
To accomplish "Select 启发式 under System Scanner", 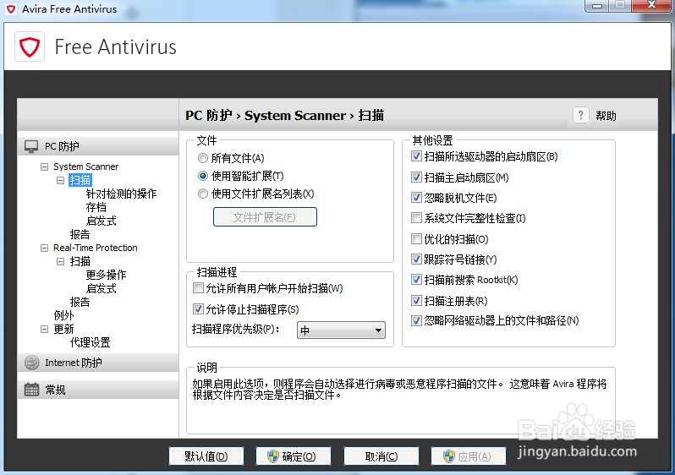I will (102, 221).
